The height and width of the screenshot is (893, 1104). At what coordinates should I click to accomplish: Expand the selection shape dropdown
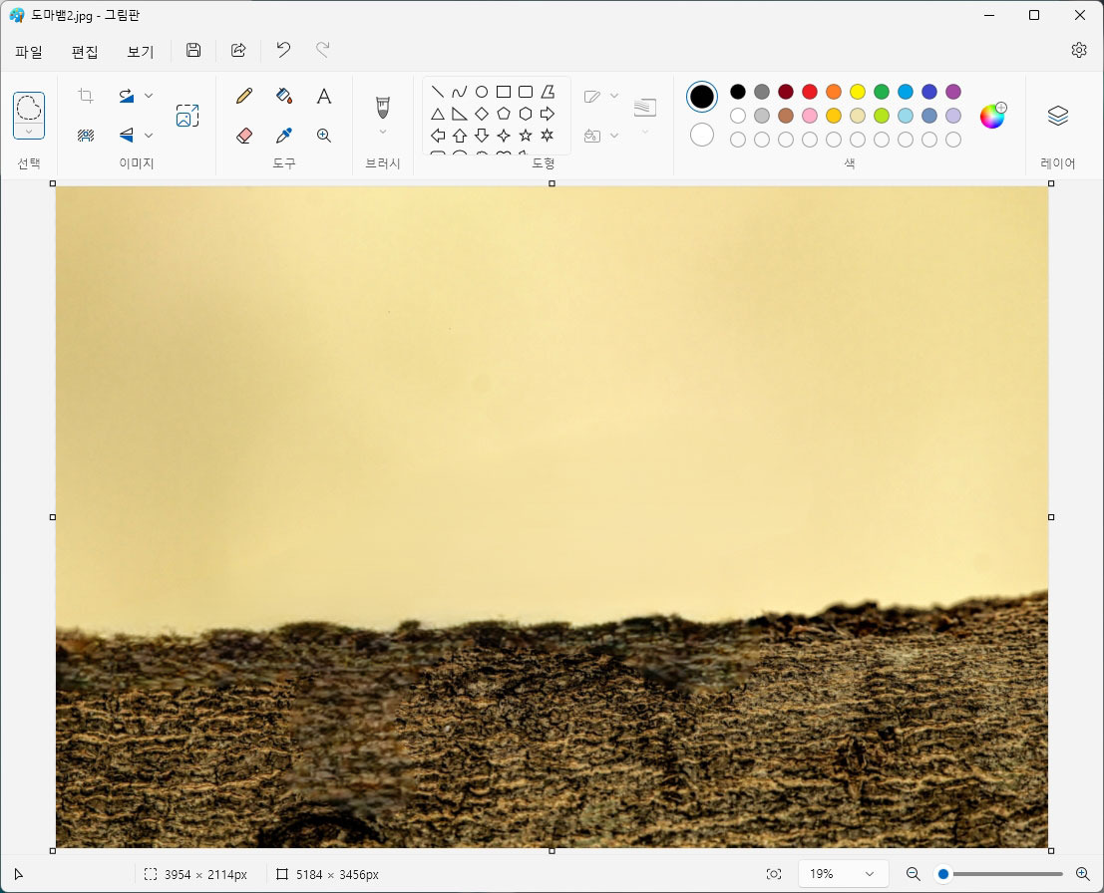tap(29, 132)
